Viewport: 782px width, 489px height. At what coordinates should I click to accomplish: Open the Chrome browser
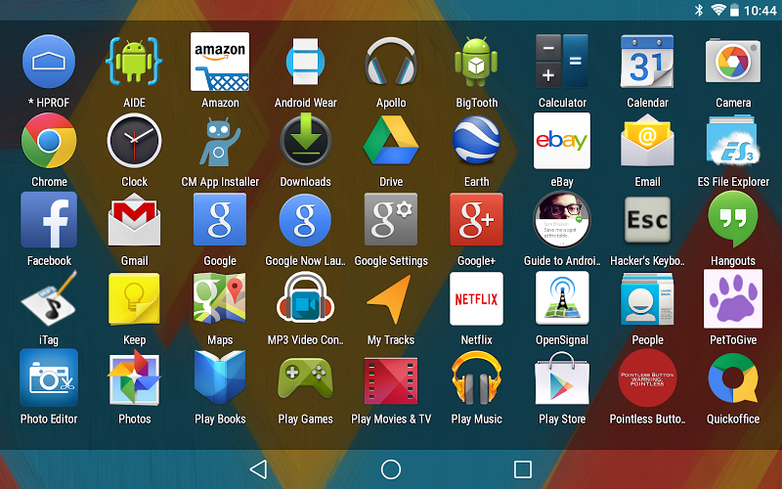49,141
